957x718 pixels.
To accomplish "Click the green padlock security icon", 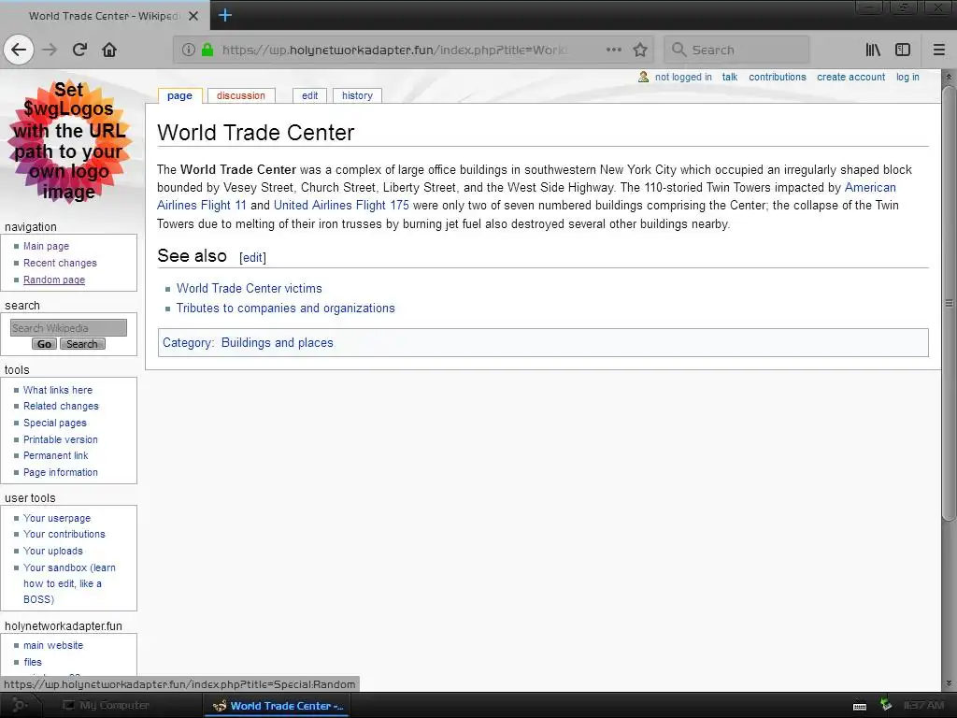I will [207, 50].
